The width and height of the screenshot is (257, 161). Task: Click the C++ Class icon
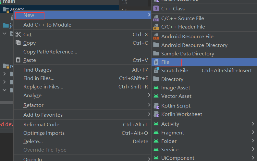pos(156,8)
